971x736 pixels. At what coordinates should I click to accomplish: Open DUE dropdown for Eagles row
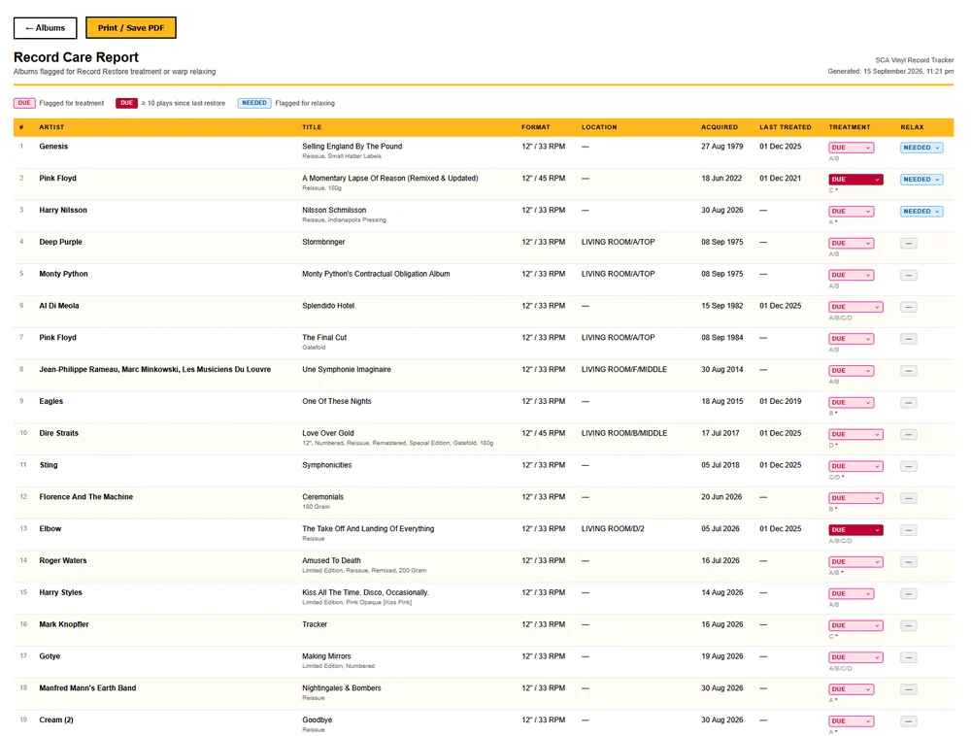pyautogui.click(x=851, y=402)
